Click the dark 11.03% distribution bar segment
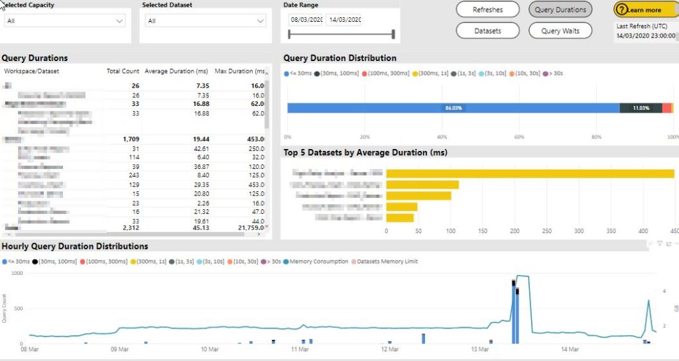Image resolution: width=679 pixels, height=361 pixels. pos(641,108)
